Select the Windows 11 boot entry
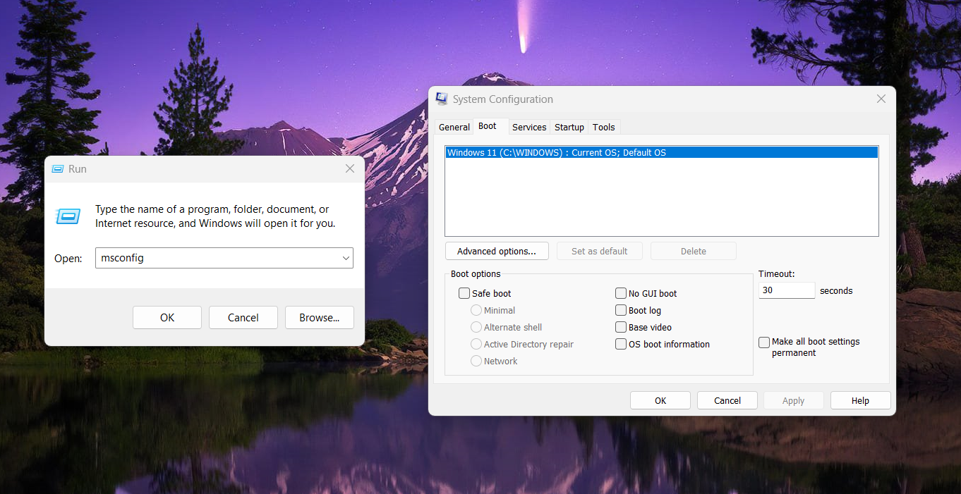This screenshot has height=494, width=961. (662, 152)
